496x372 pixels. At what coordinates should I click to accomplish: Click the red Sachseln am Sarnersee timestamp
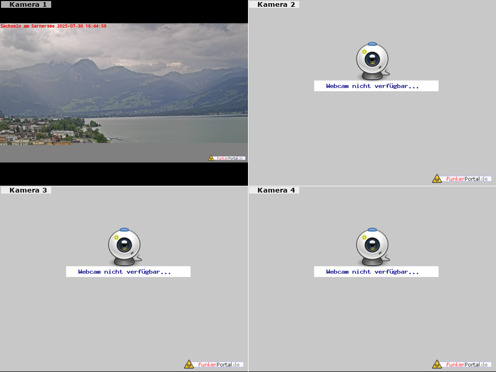pos(53,26)
